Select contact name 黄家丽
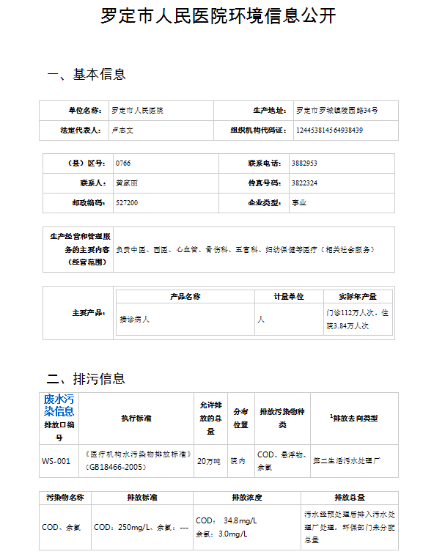434x560 pixels. tap(127, 183)
